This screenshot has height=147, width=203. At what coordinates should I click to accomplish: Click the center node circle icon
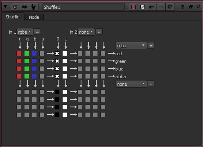pos(15,7)
